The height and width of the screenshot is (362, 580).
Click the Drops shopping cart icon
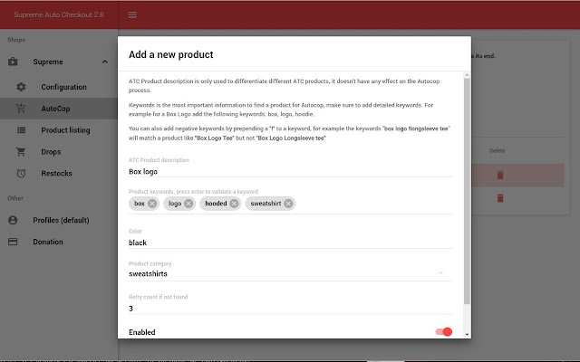pyautogui.click(x=21, y=152)
